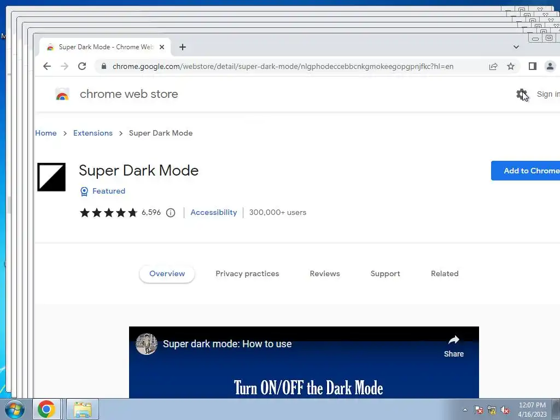Click the Super Dark Mode extension icon
This screenshot has height=420, width=560.
pyautogui.click(x=51, y=177)
